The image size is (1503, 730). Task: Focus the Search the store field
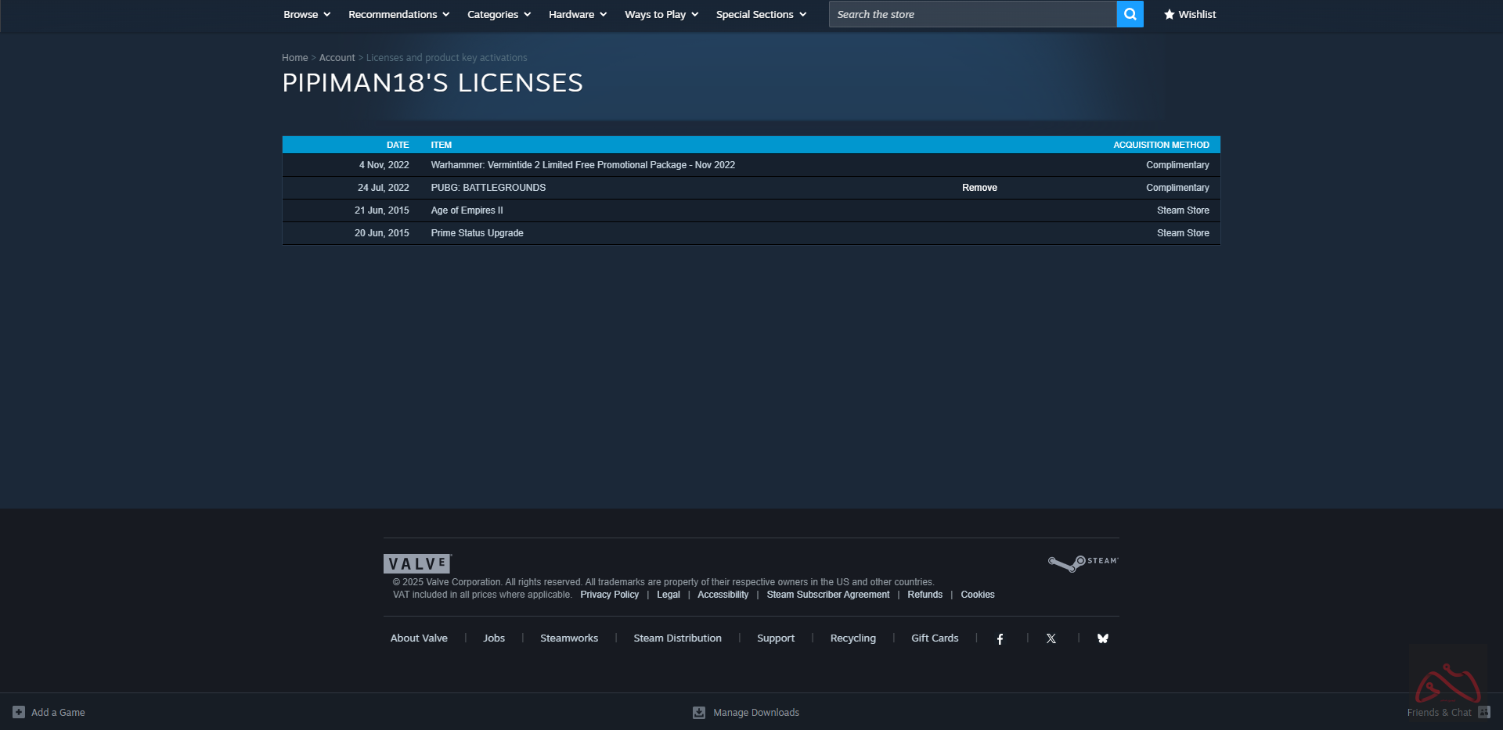(x=972, y=14)
